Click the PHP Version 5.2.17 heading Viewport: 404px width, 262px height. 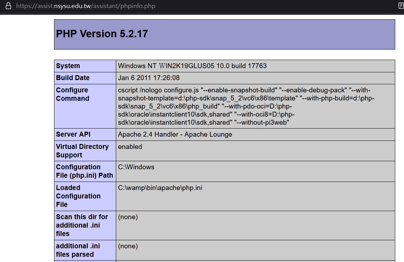pos(102,34)
